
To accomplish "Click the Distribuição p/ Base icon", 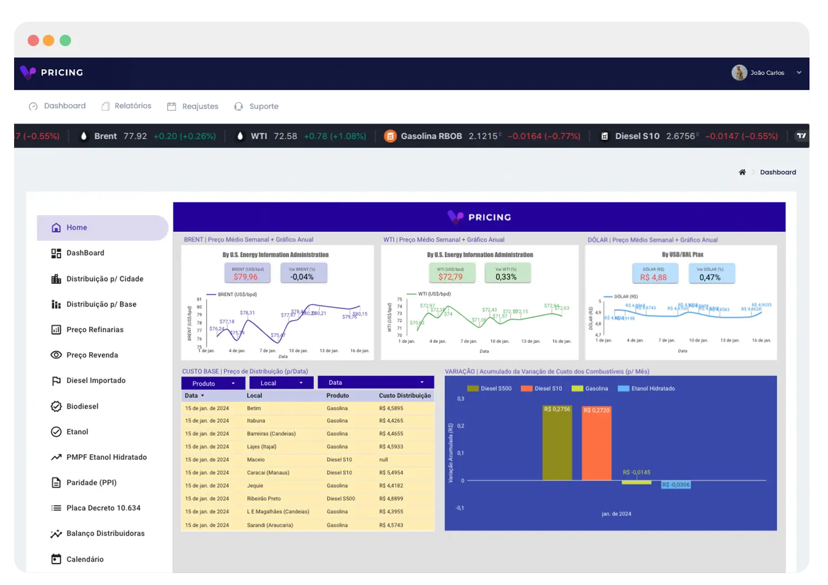I will click(x=56, y=304).
